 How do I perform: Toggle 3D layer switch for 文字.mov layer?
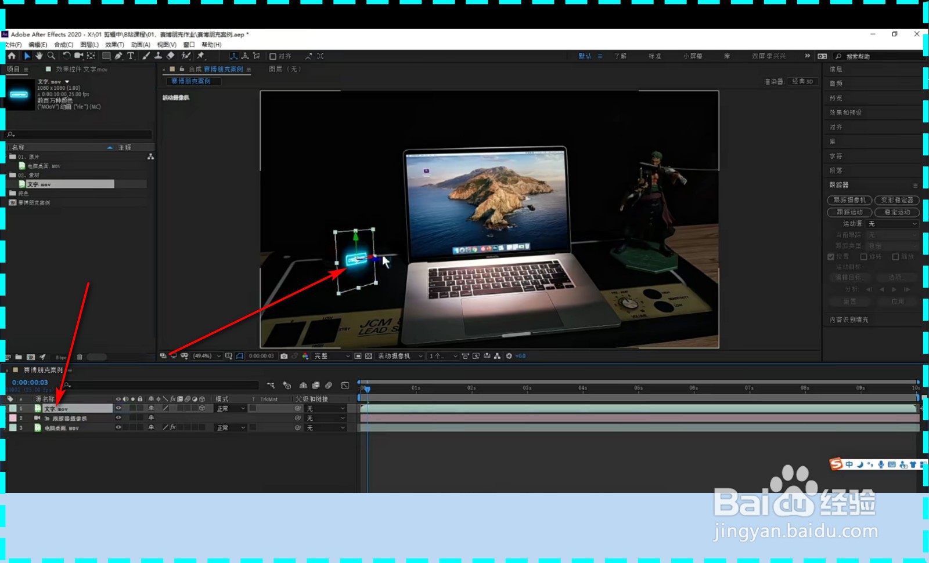(x=201, y=408)
